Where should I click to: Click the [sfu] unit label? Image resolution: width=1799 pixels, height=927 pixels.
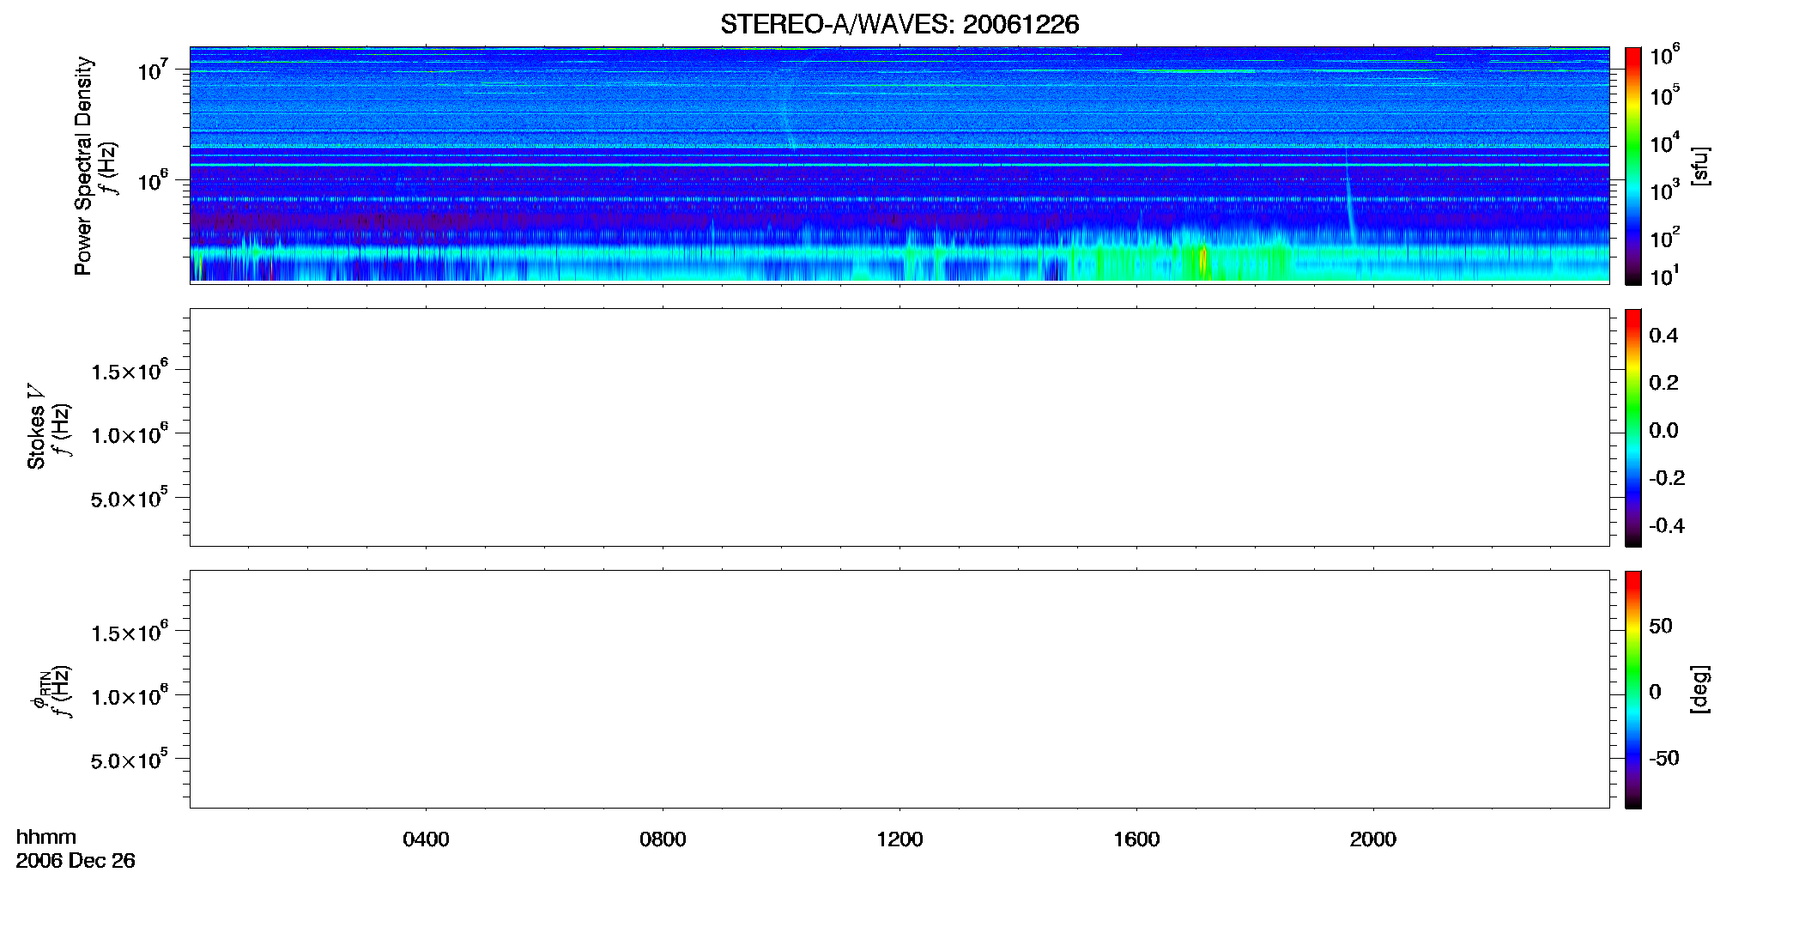click(1699, 166)
